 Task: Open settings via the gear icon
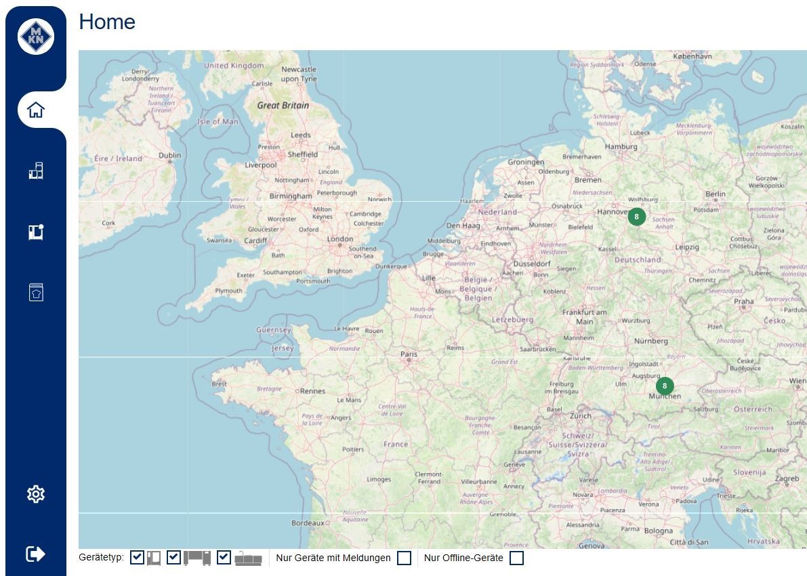36,494
